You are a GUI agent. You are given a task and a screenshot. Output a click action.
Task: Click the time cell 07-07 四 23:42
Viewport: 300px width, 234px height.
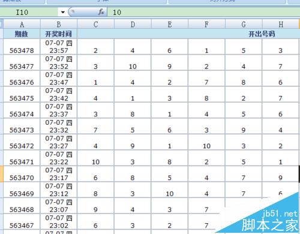tap(59, 94)
